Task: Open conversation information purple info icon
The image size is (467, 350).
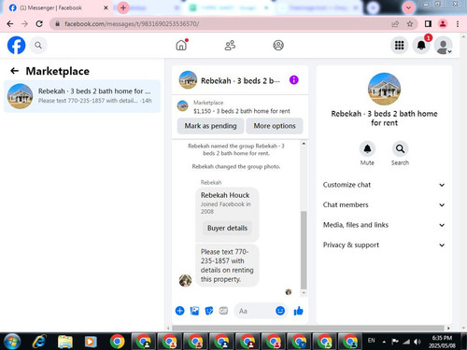Action: click(294, 80)
